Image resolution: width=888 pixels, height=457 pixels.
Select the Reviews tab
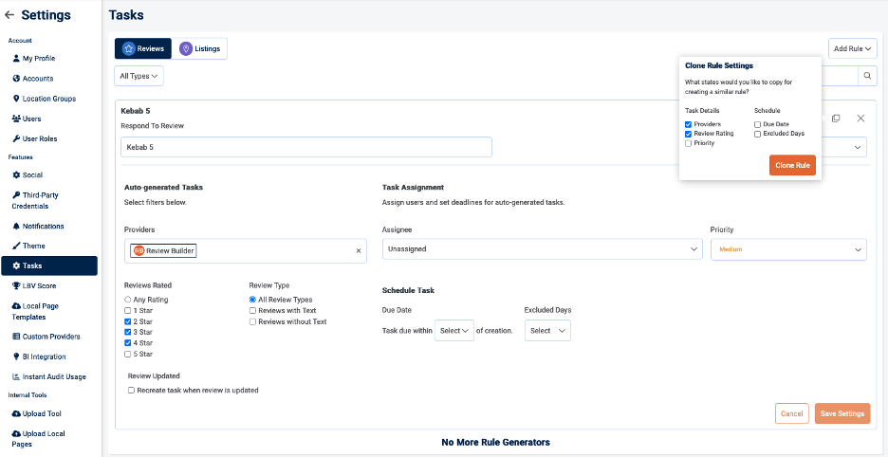point(143,48)
